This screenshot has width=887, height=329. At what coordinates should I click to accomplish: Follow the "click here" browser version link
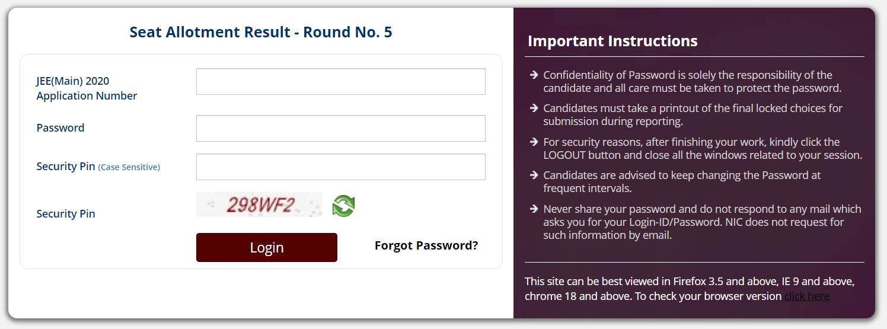point(806,296)
